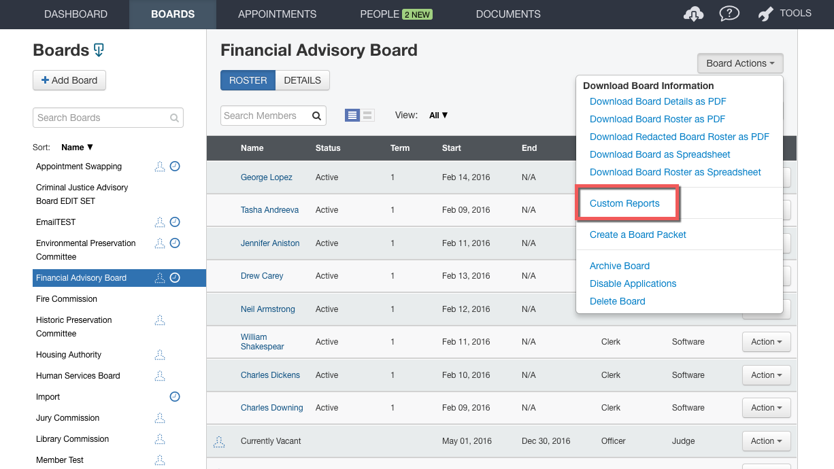Sort roster by Start column header
The height and width of the screenshot is (469, 834).
click(452, 148)
